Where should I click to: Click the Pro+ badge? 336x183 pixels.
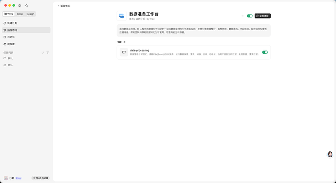click(x=19, y=178)
